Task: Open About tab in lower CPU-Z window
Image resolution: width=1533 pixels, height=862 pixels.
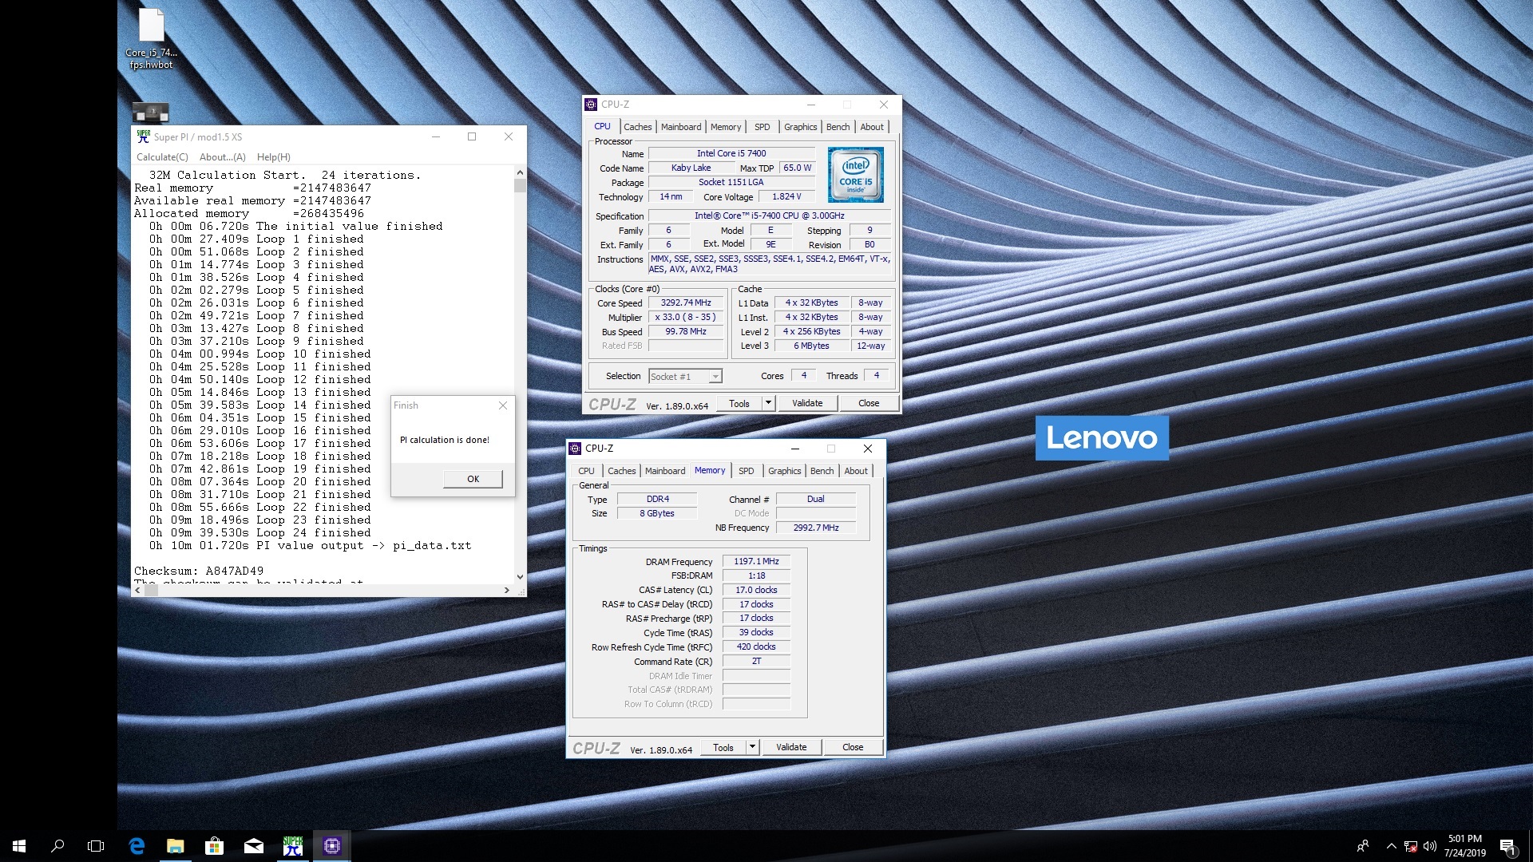Action: click(856, 471)
